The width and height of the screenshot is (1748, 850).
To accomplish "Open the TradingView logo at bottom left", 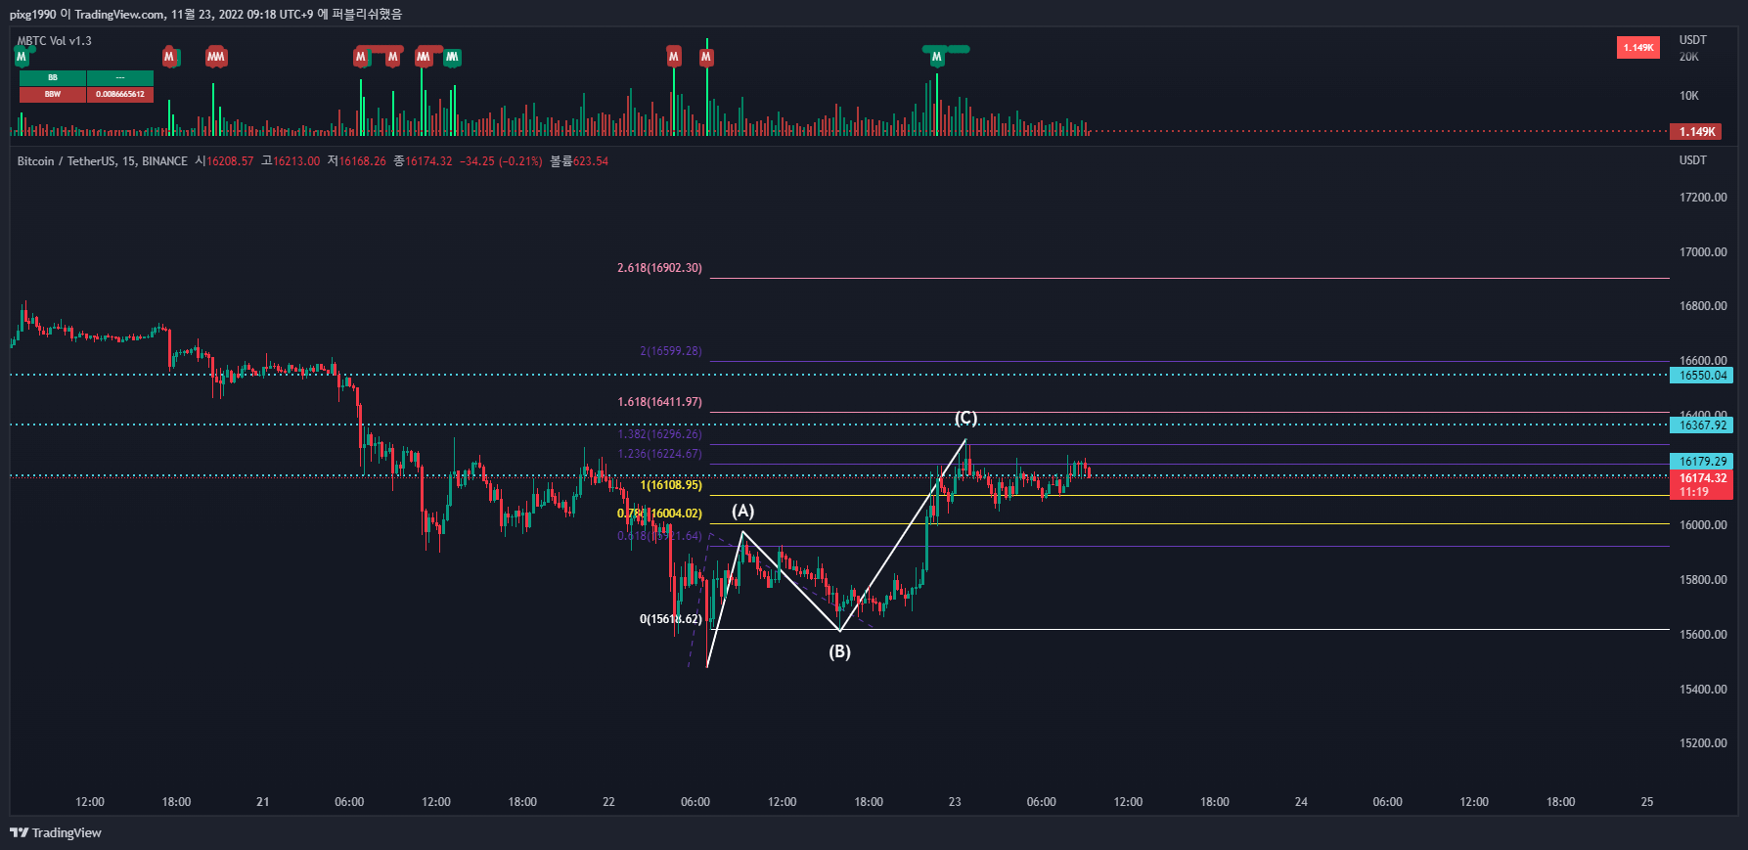I will click(56, 832).
